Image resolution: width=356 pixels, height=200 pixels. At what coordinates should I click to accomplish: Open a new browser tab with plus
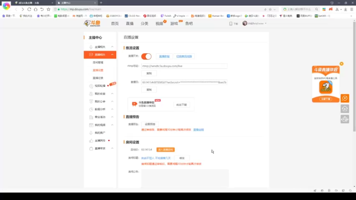[x=101, y=3]
